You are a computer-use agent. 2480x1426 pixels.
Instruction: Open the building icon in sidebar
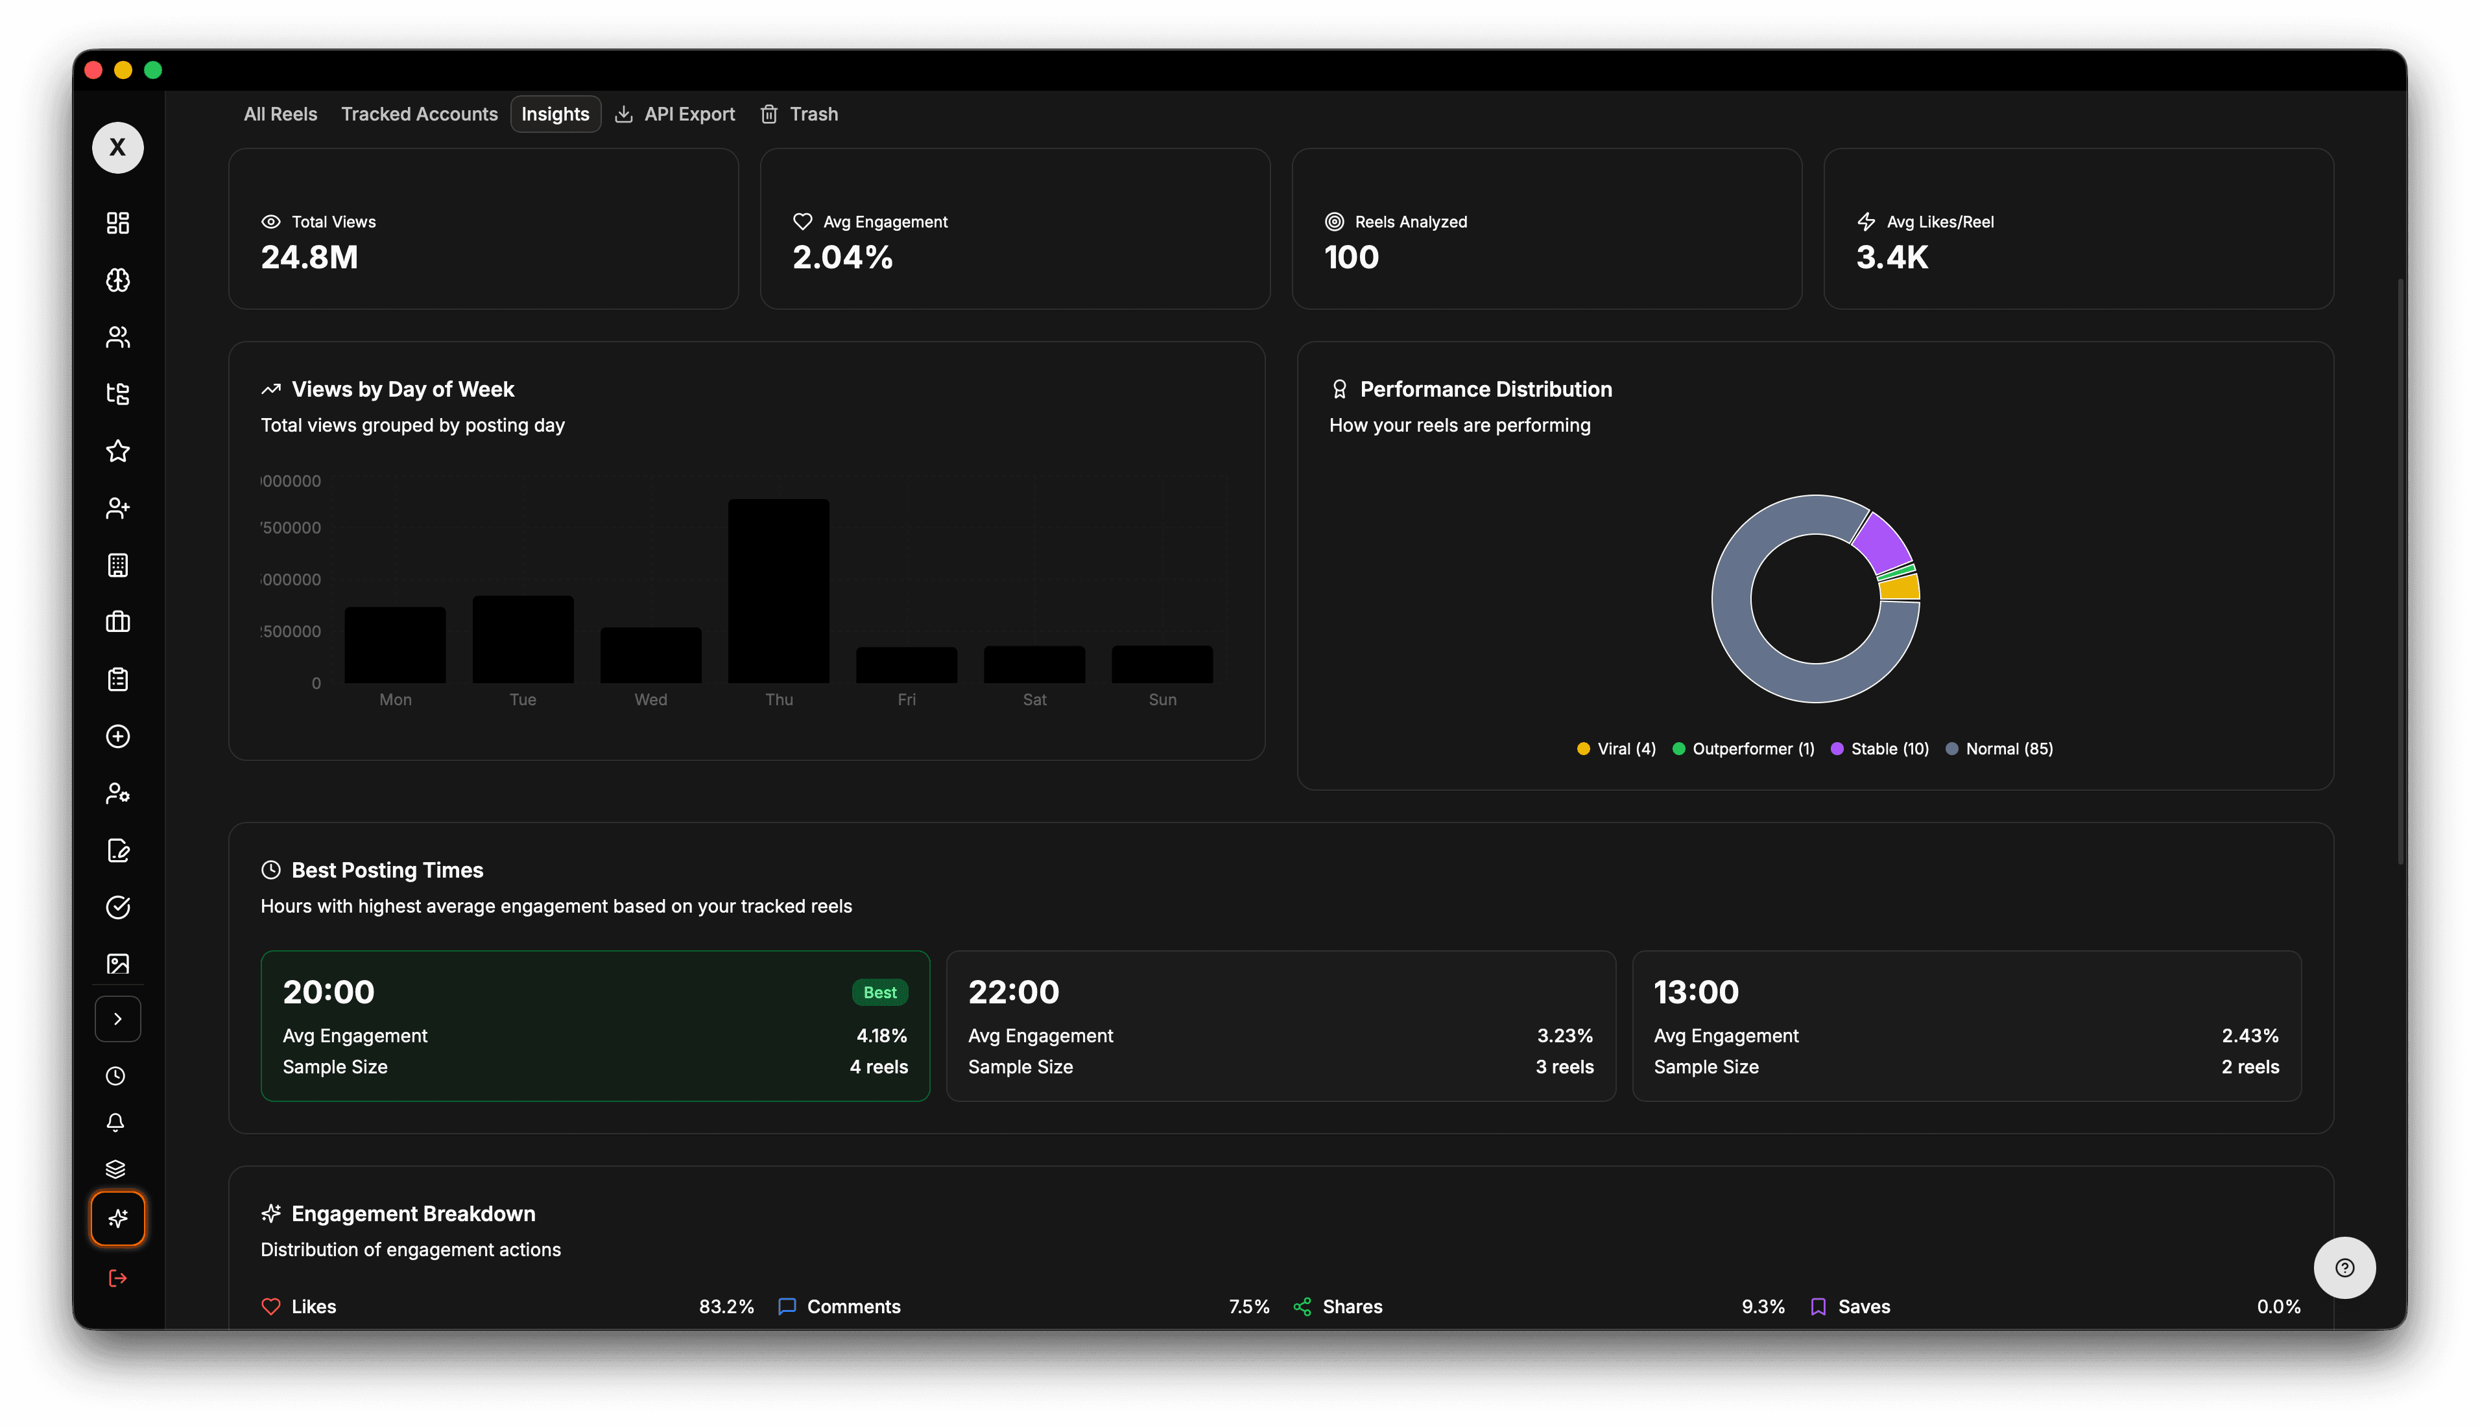(117, 565)
